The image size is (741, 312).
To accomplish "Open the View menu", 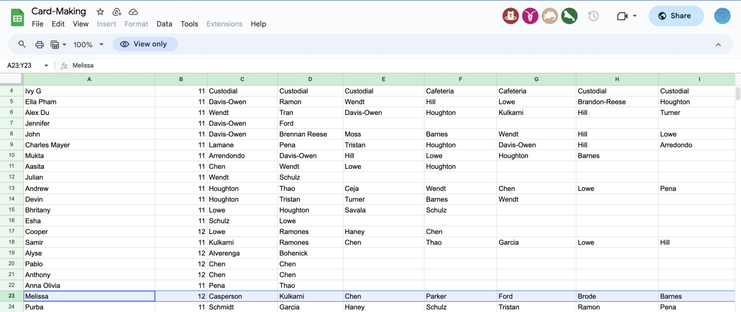I will [80, 24].
